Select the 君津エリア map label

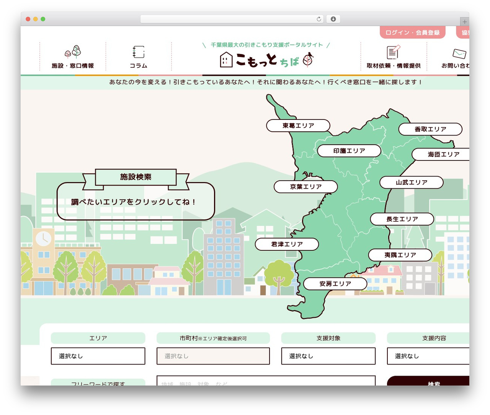[x=287, y=244]
